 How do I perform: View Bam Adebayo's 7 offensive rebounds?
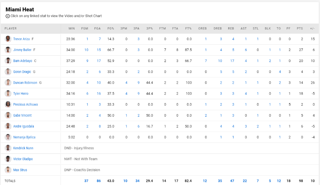click(x=206, y=61)
